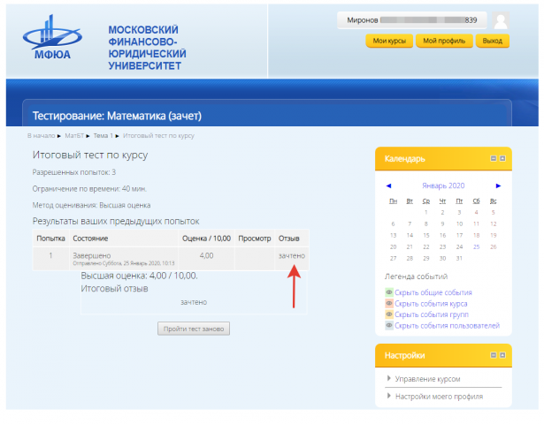Viewport: 544px width, 424px height.
Task: Click Вс weekday header in calendar
Action: click(x=493, y=201)
